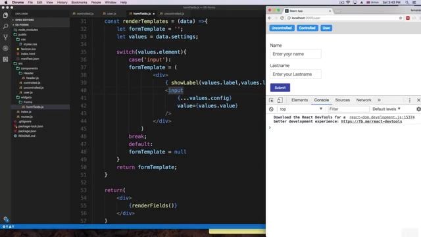Open the Source Control view in activity bar
Screen dimensions: 421x237
coord(5,38)
